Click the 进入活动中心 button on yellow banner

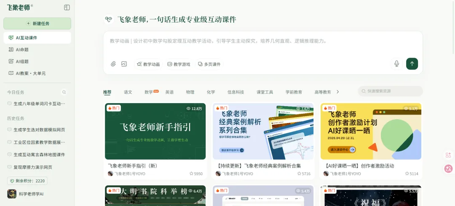click(x=342, y=150)
